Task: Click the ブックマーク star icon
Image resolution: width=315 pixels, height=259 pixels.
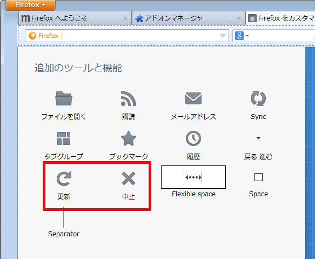Action: (129, 138)
